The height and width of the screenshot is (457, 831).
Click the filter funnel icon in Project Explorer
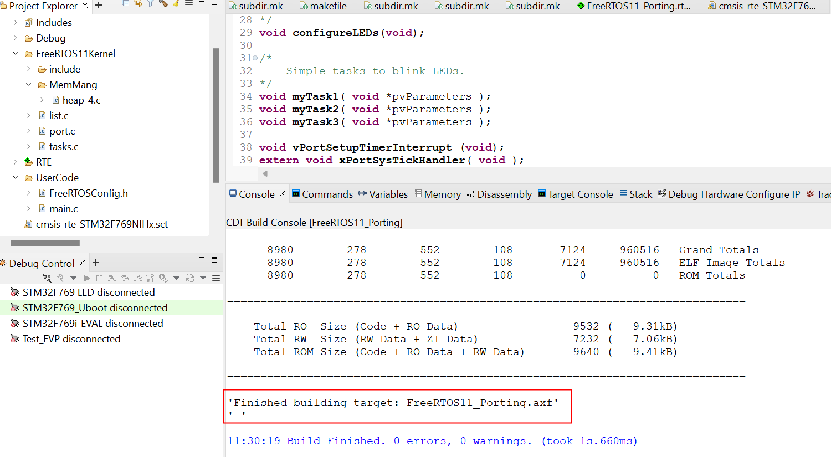click(x=150, y=3)
